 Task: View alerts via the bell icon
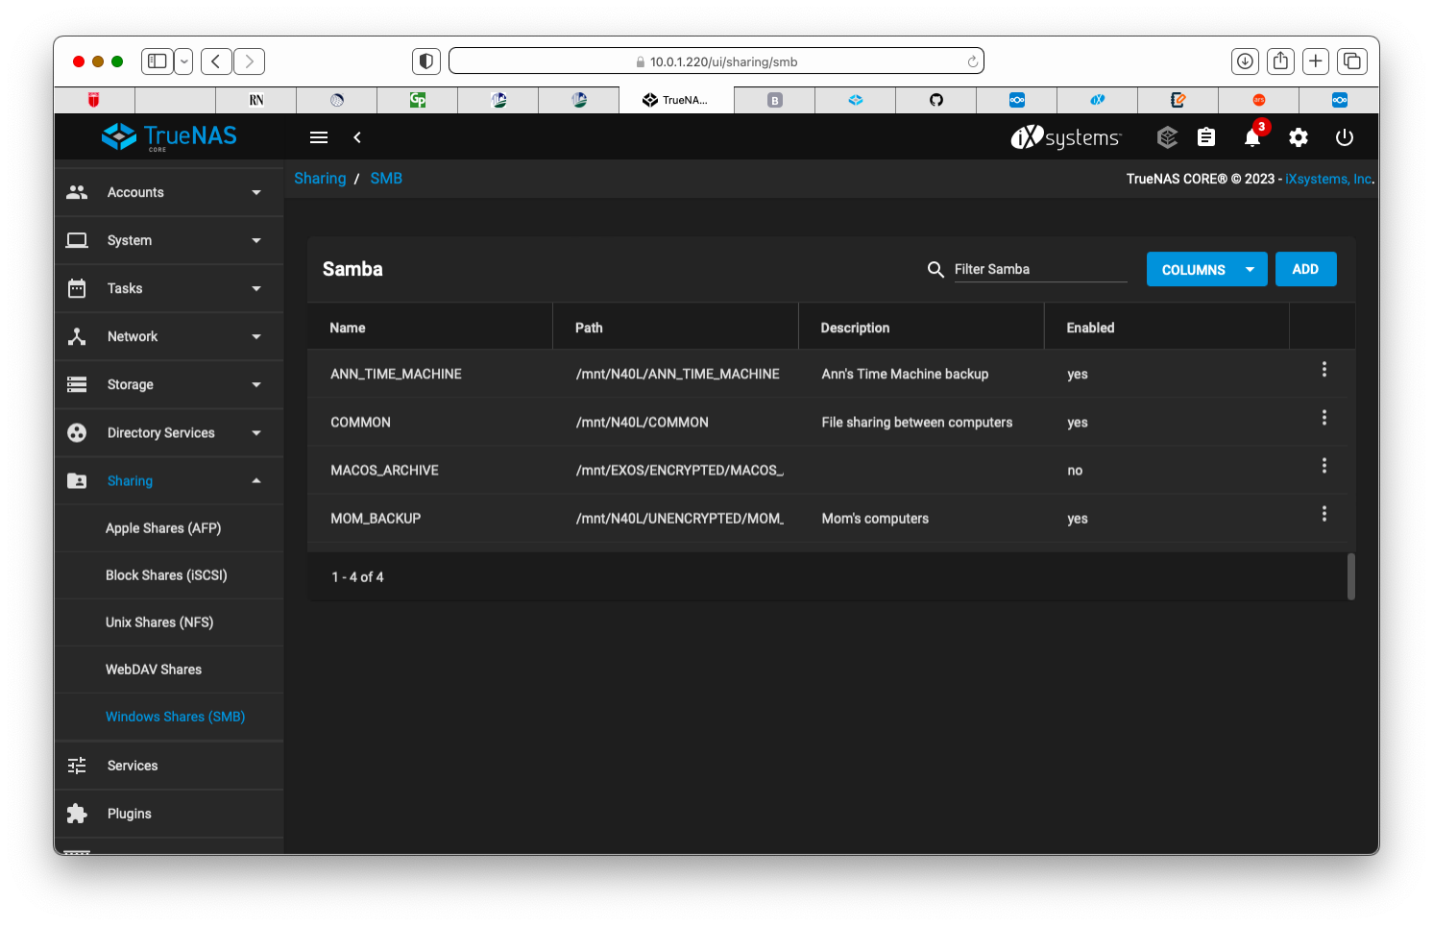coord(1252,138)
